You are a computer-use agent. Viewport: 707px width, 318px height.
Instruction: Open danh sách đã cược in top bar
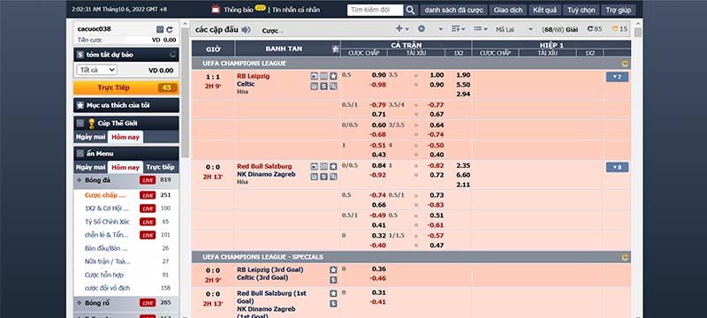coord(453,10)
